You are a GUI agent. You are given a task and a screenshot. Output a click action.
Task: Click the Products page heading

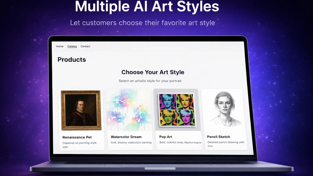click(x=72, y=59)
